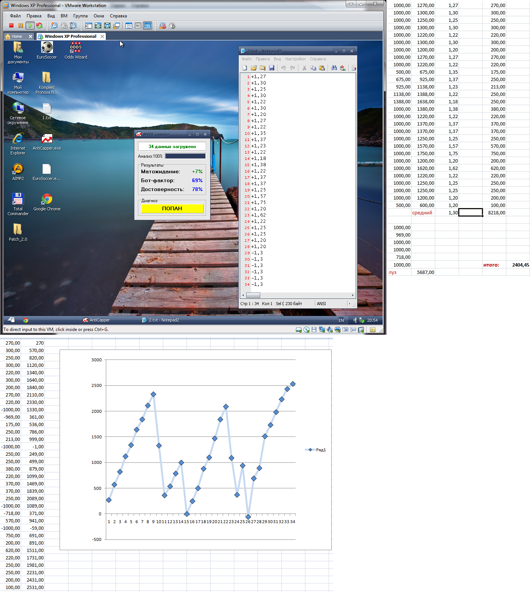The width and height of the screenshot is (530, 592).
Task: Take a VM snapshot using toolbar icon
Action: coord(54,26)
